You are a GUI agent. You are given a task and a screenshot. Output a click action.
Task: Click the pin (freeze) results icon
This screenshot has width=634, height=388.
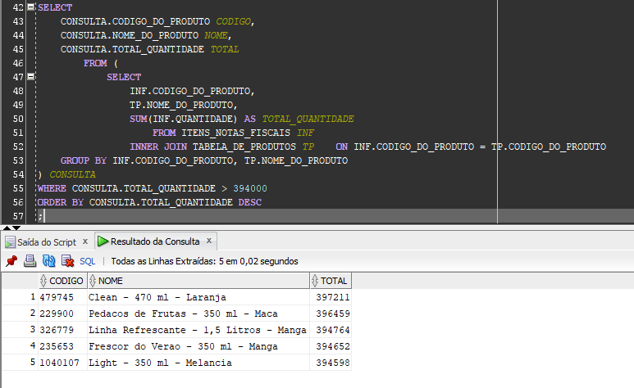11,261
